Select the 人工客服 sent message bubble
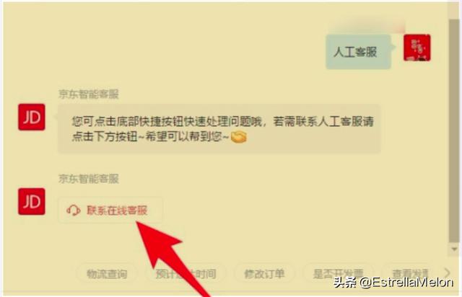Viewport: 462px width, 297px height. pos(358,52)
